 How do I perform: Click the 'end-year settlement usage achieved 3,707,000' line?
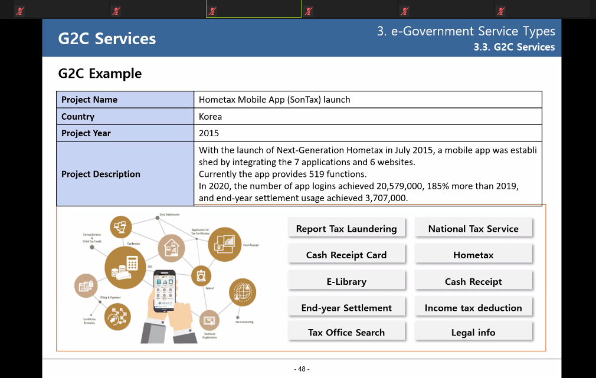(303, 198)
